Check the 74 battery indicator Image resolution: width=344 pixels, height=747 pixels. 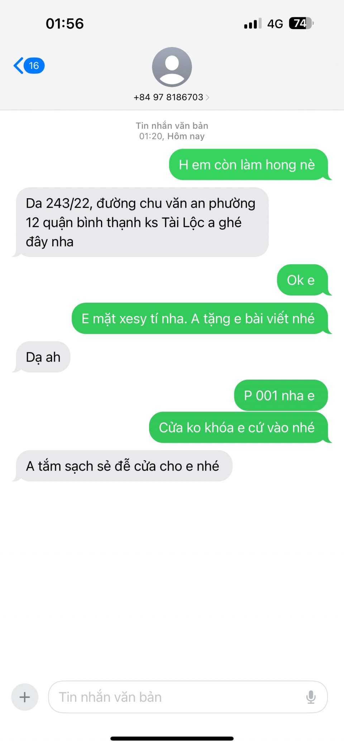301,24
